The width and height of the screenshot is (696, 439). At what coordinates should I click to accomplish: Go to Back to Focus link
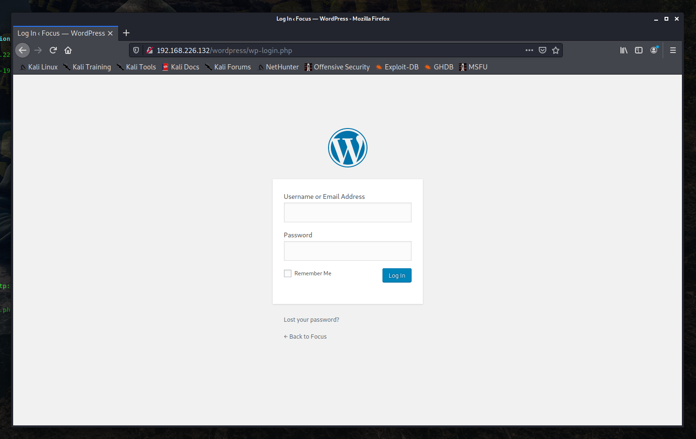click(306, 337)
